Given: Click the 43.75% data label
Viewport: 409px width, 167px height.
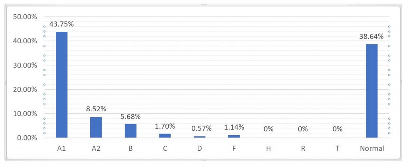Looking at the screenshot, I should 62,24.
